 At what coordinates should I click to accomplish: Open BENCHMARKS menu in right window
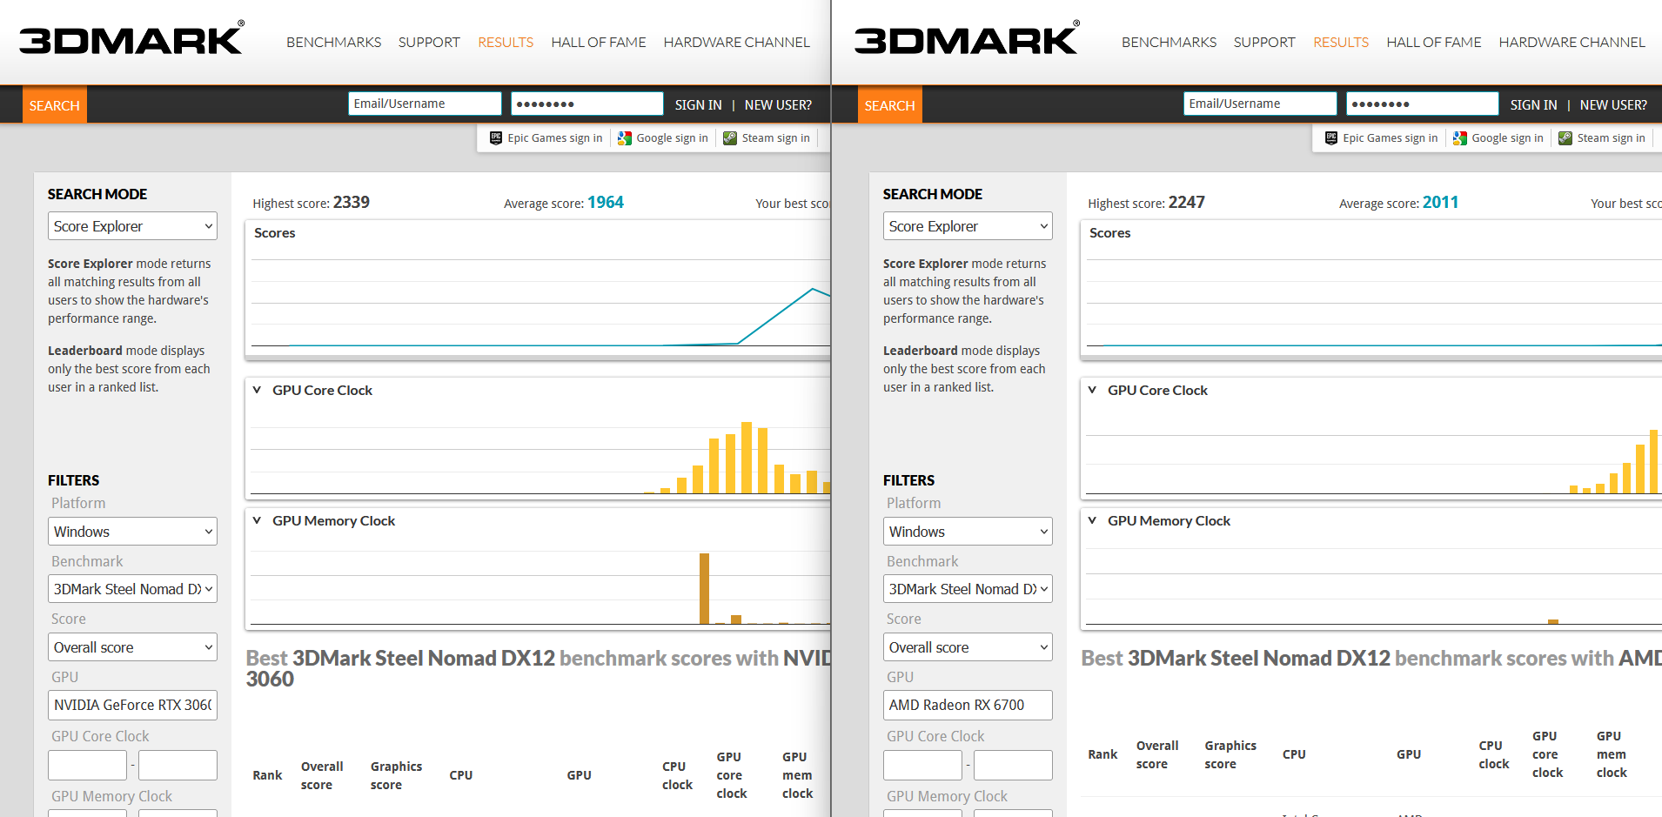click(1169, 42)
